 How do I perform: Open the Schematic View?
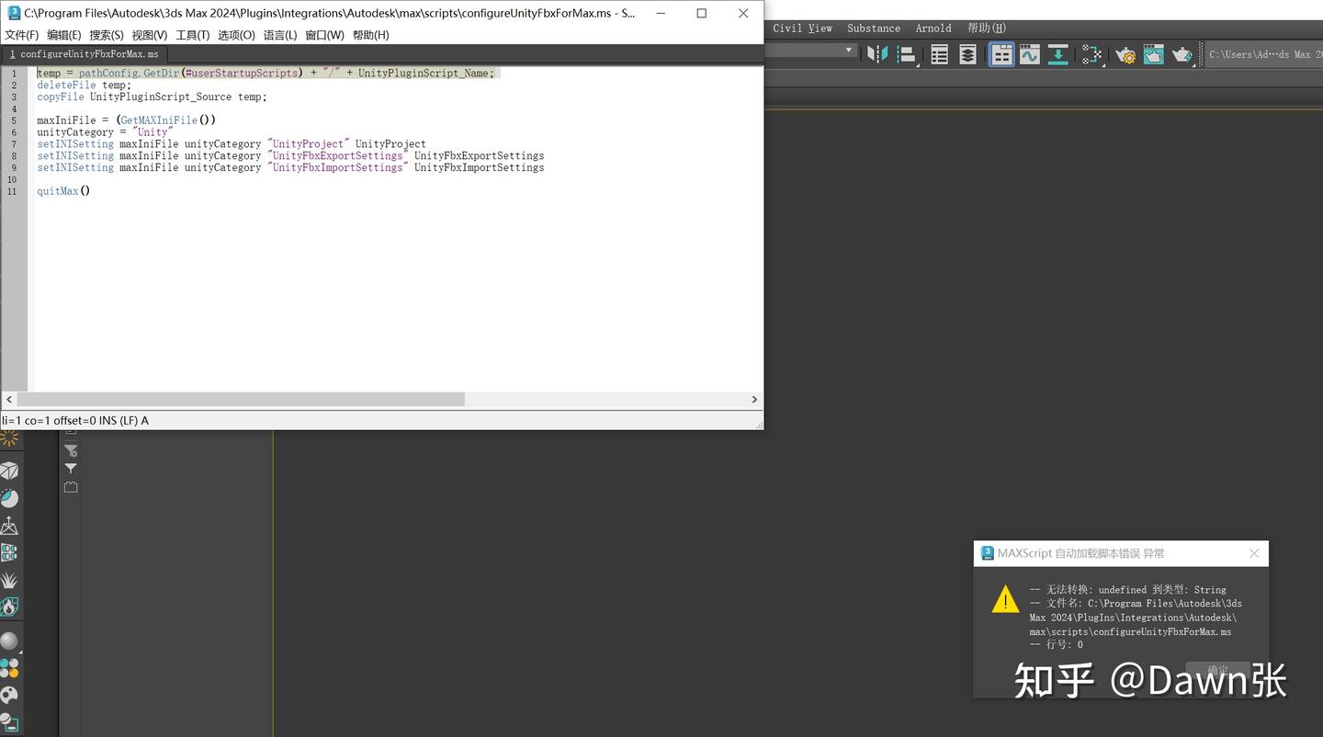(1058, 54)
